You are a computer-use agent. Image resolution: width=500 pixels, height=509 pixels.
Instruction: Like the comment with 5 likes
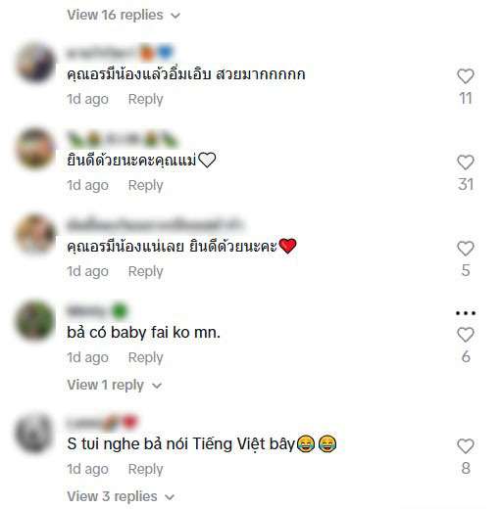coord(466,249)
